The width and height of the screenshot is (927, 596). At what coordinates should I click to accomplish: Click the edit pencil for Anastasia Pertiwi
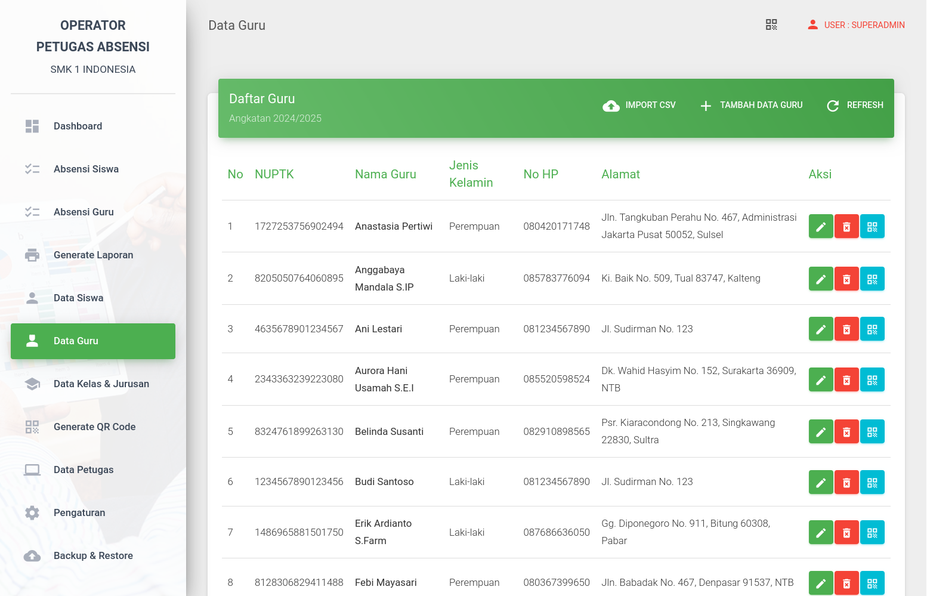tap(821, 226)
